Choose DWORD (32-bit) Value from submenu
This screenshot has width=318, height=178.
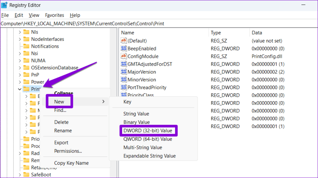click(x=147, y=131)
